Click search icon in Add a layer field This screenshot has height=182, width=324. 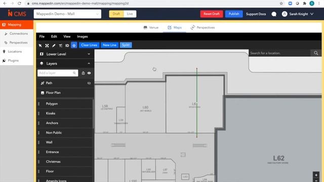click(74, 73)
